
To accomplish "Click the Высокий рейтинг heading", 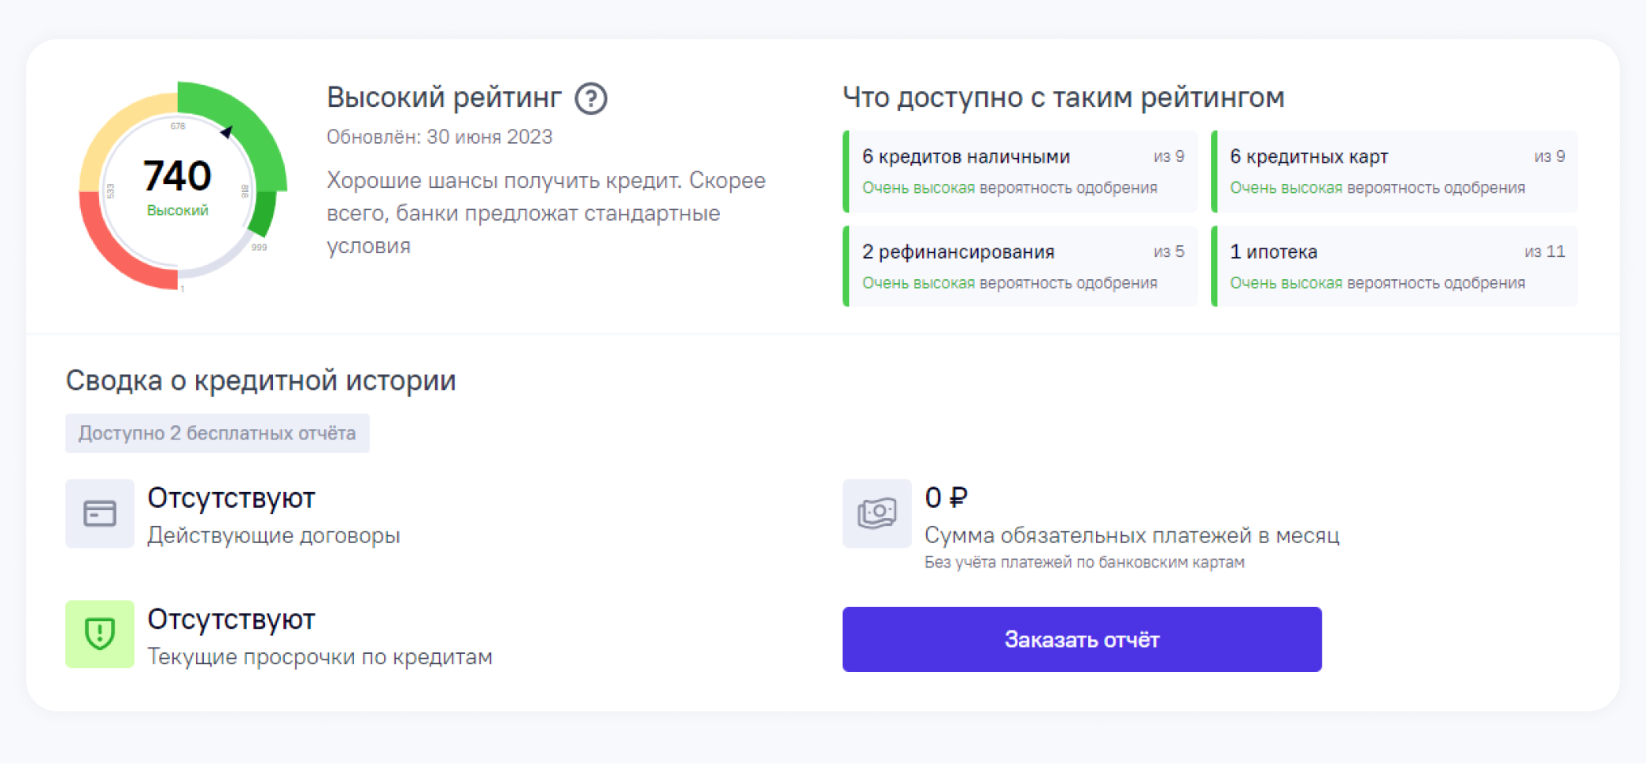I will (x=445, y=97).
